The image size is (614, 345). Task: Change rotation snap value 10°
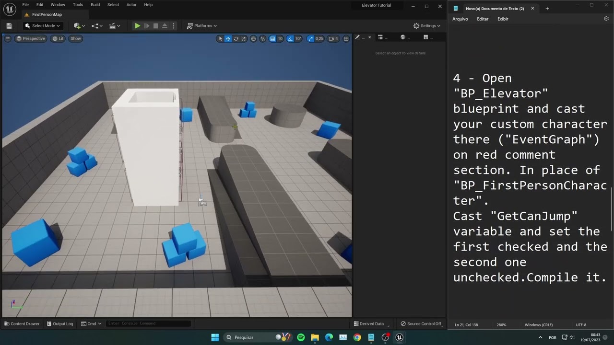[x=298, y=39]
